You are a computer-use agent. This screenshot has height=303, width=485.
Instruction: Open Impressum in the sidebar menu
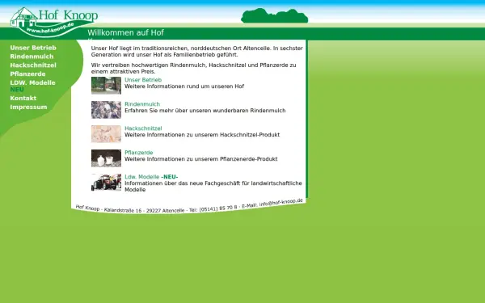pos(28,107)
